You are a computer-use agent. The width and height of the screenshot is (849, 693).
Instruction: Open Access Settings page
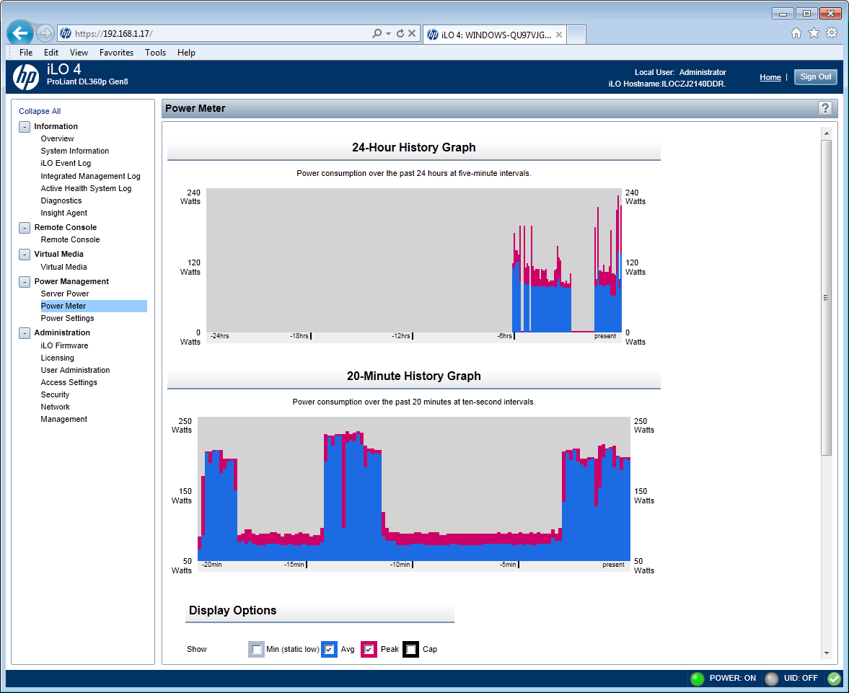[69, 382]
